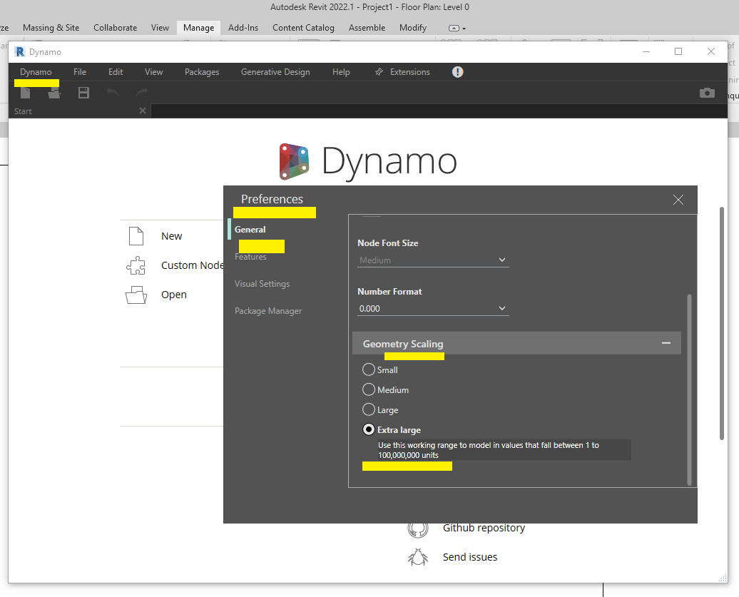Open the Github repository link
This screenshot has height=597, width=739.
[x=483, y=528]
